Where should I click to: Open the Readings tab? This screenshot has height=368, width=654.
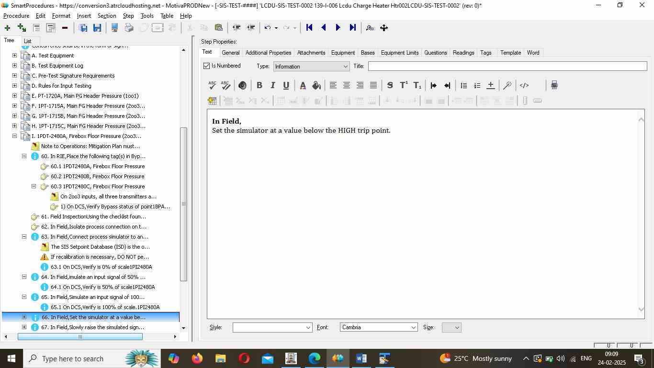tap(463, 53)
